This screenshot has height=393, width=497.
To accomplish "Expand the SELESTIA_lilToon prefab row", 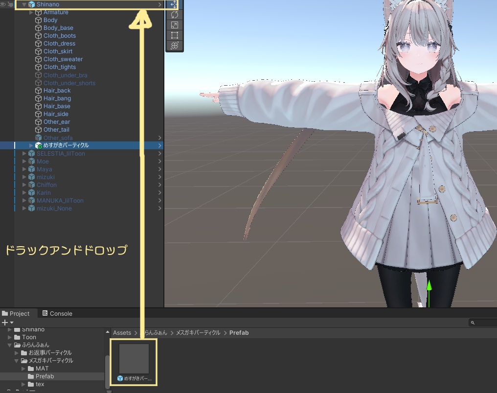I will 24,153.
